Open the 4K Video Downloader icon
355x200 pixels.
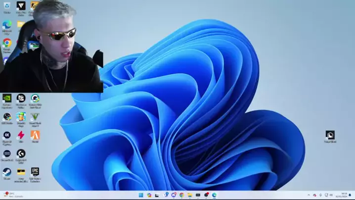point(7,135)
